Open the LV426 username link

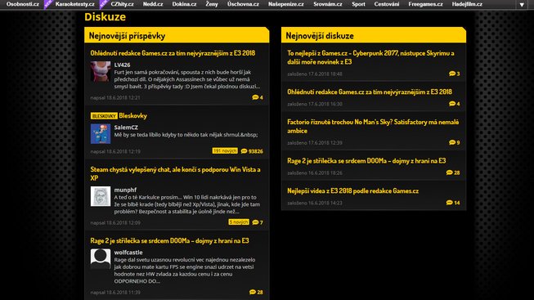click(x=123, y=65)
